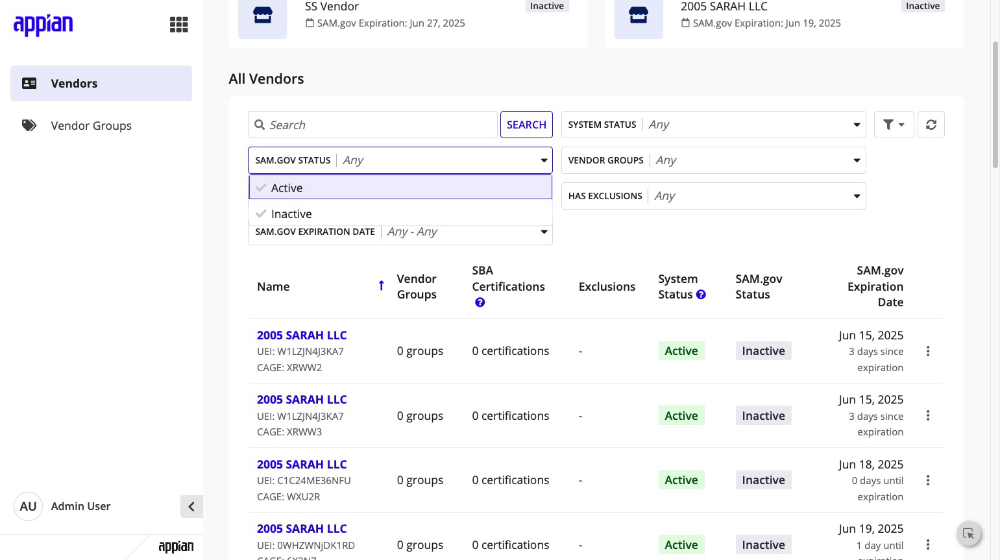This screenshot has height=560, width=1000.
Task: Click the "Admin User" name in the sidebar
Action: [81, 506]
